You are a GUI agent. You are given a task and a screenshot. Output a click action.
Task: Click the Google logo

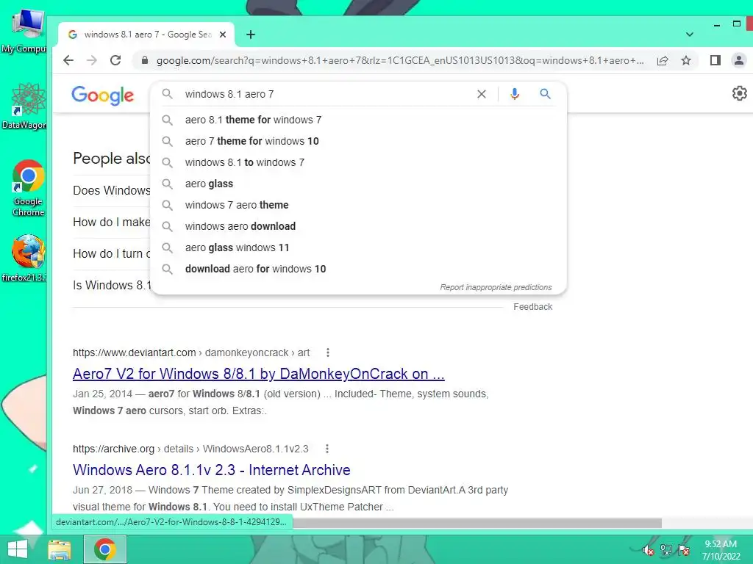(x=103, y=95)
